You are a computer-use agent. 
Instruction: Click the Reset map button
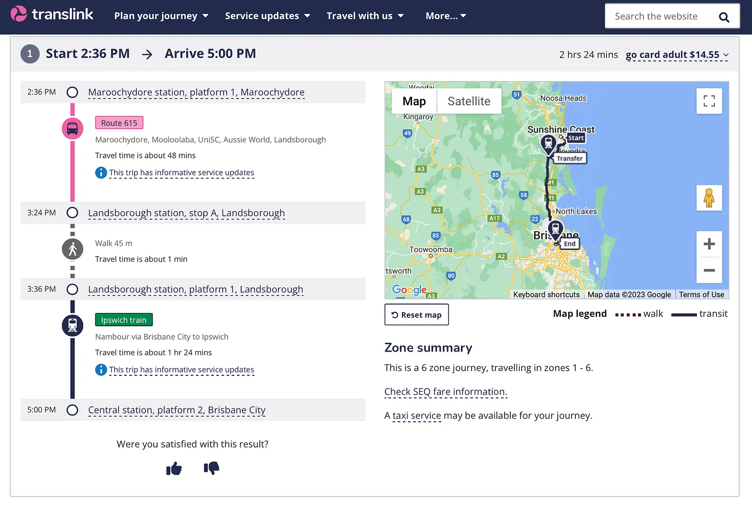(x=417, y=315)
